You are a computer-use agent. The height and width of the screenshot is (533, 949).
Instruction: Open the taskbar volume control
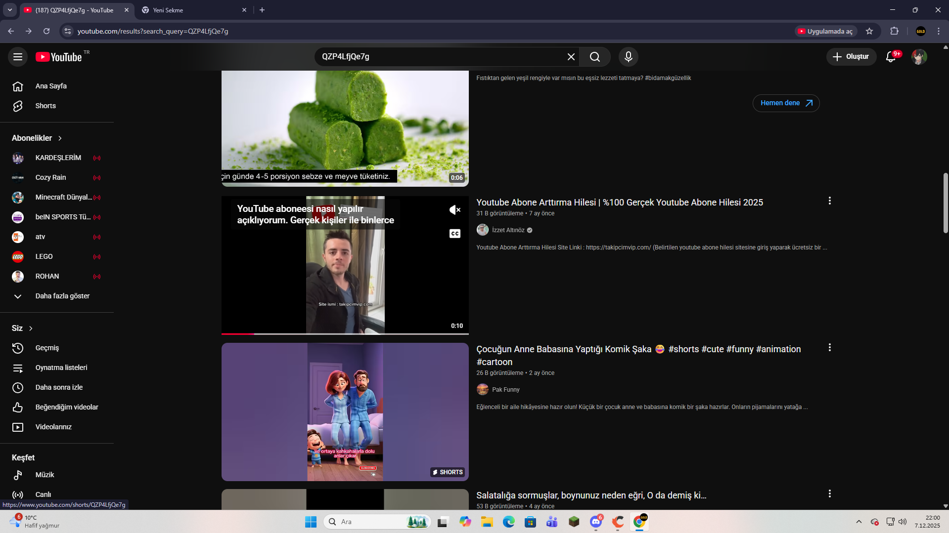903,522
